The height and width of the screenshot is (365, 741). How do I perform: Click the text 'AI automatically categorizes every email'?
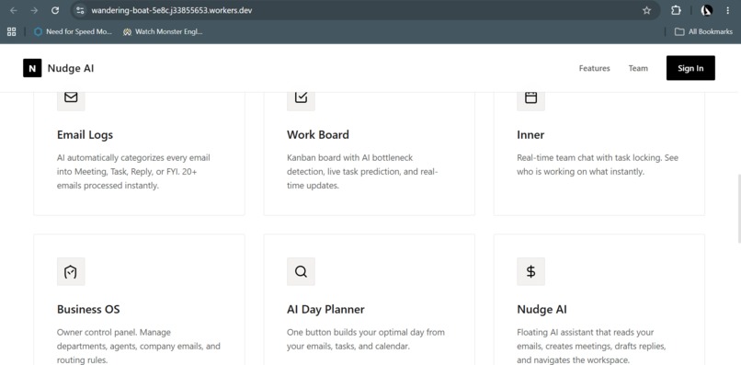coord(133,157)
